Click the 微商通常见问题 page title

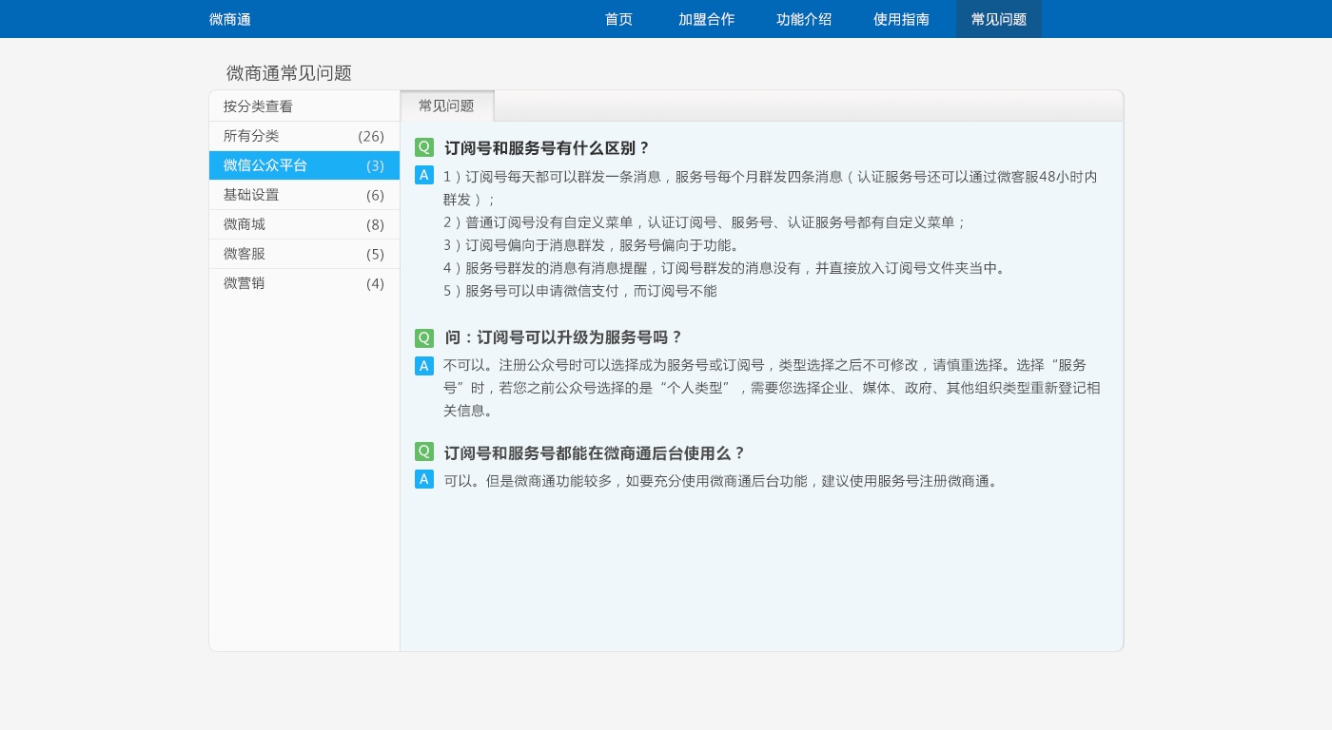click(x=289, y=73)
